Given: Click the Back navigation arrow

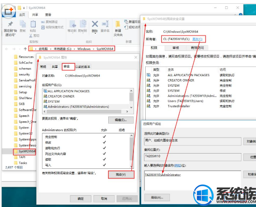Looking at the screenshot, I should [x=7, y=49].
